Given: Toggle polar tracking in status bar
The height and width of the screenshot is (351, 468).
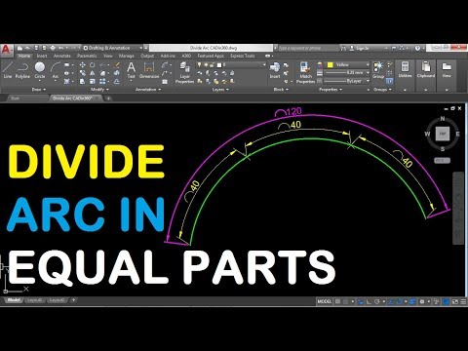Looking at the screenshot, I should [376, 301].
